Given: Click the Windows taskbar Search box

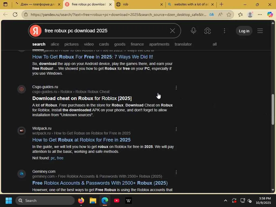Looking at the screenshot, I should point(45,201).
